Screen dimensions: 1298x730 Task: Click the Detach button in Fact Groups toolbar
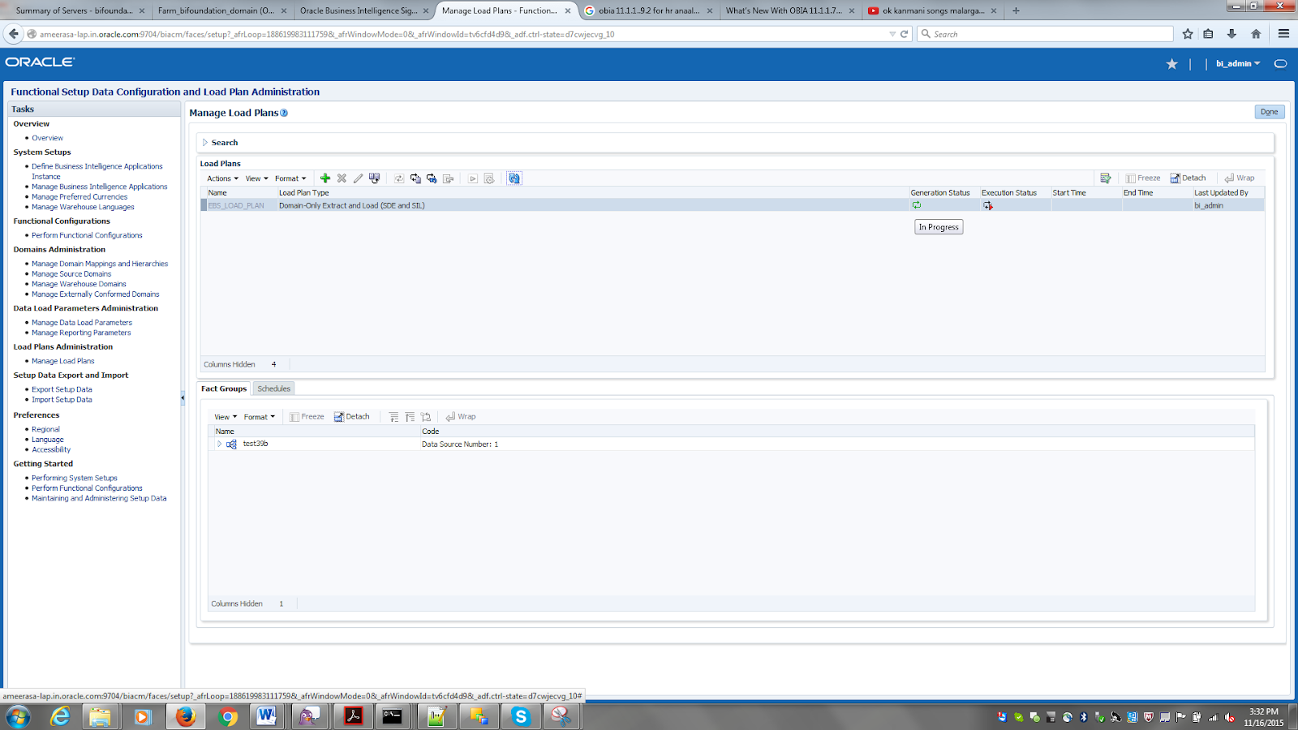(x=351, y=417)
